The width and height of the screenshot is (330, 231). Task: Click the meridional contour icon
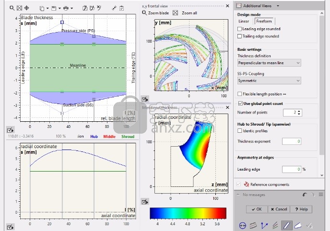pyautogui.click(x=253, y=226)
